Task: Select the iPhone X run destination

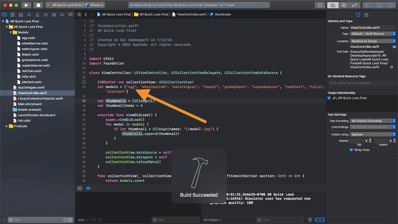Action: (96, 5)
